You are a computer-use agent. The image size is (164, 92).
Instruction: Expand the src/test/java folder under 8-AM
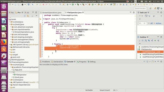(x=10, y=22)
